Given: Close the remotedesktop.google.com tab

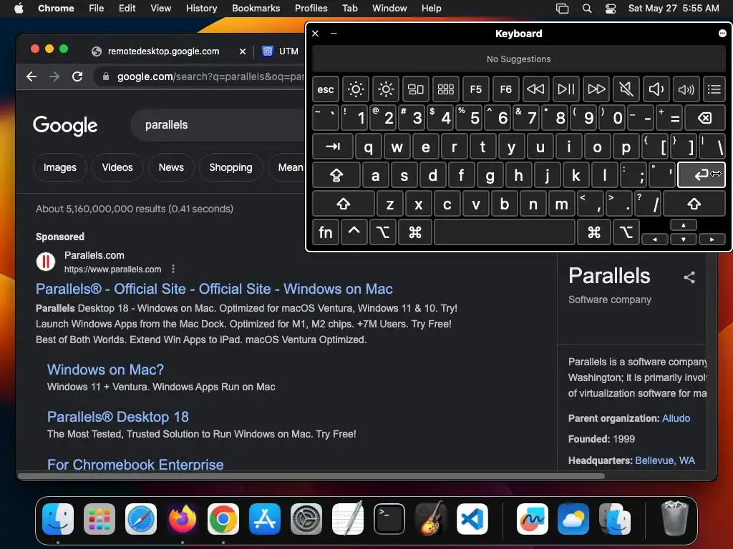Looking at the screenshot, I should tap(243, 51).
